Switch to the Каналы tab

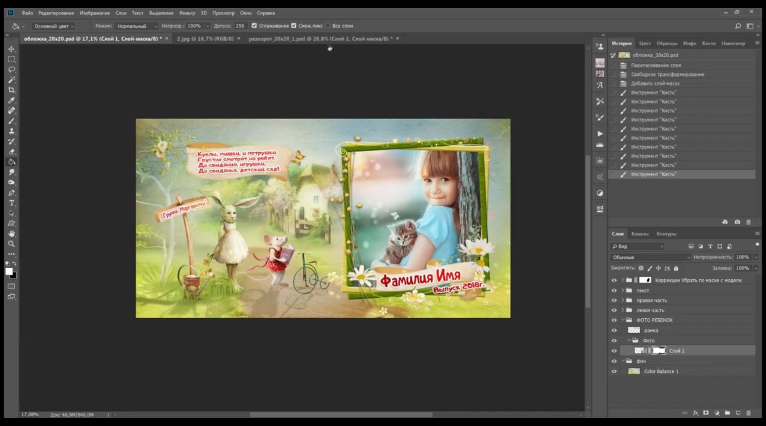(x=640, y=234)
